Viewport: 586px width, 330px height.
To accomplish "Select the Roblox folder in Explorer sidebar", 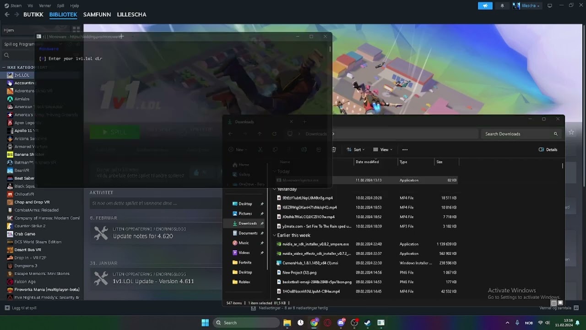I will [244, 282].
